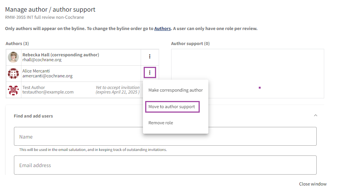Click Rebecka Hall's profile photo
337x196 pixels.
[x=14, y=57]
